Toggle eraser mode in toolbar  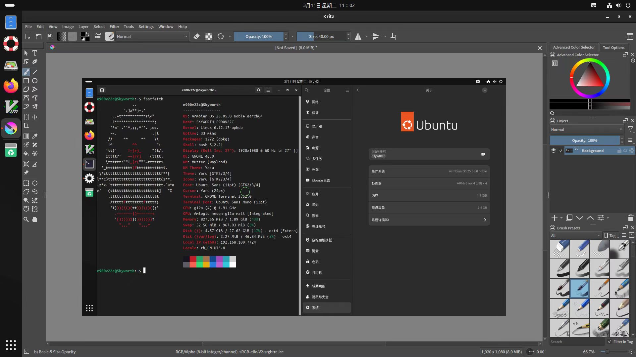(x=197, y=36)
